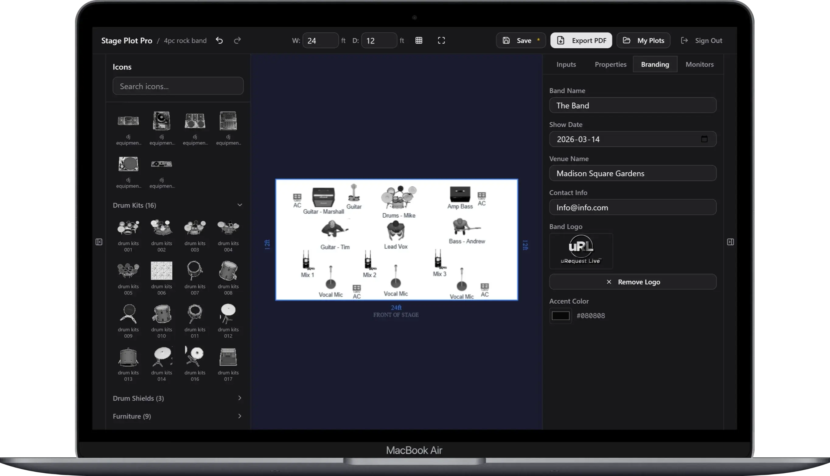Collapse the Drum Kits section
Viewport: 830px width, 476px height.
pyautogui.click(x=240, y=205)
